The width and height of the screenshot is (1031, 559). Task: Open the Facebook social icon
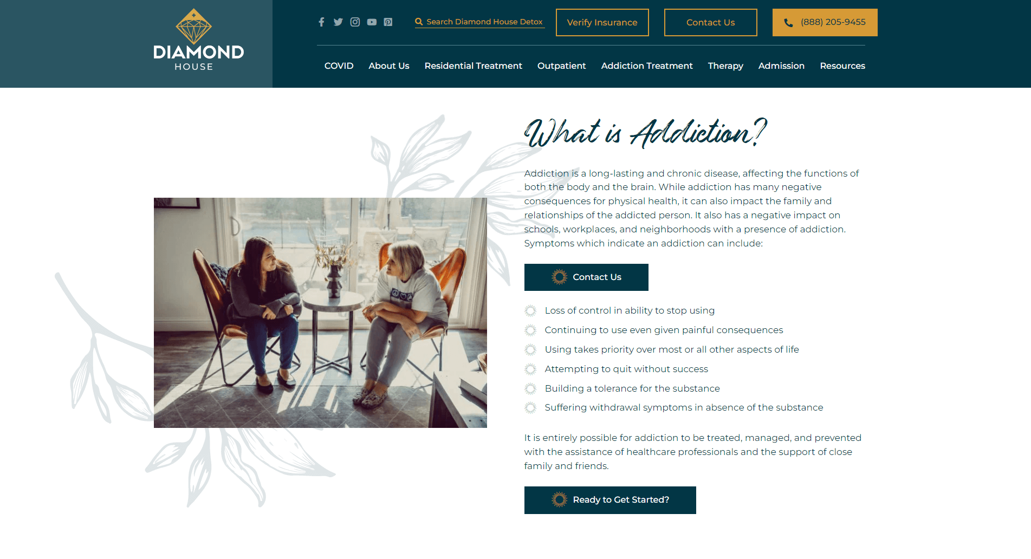321,22
